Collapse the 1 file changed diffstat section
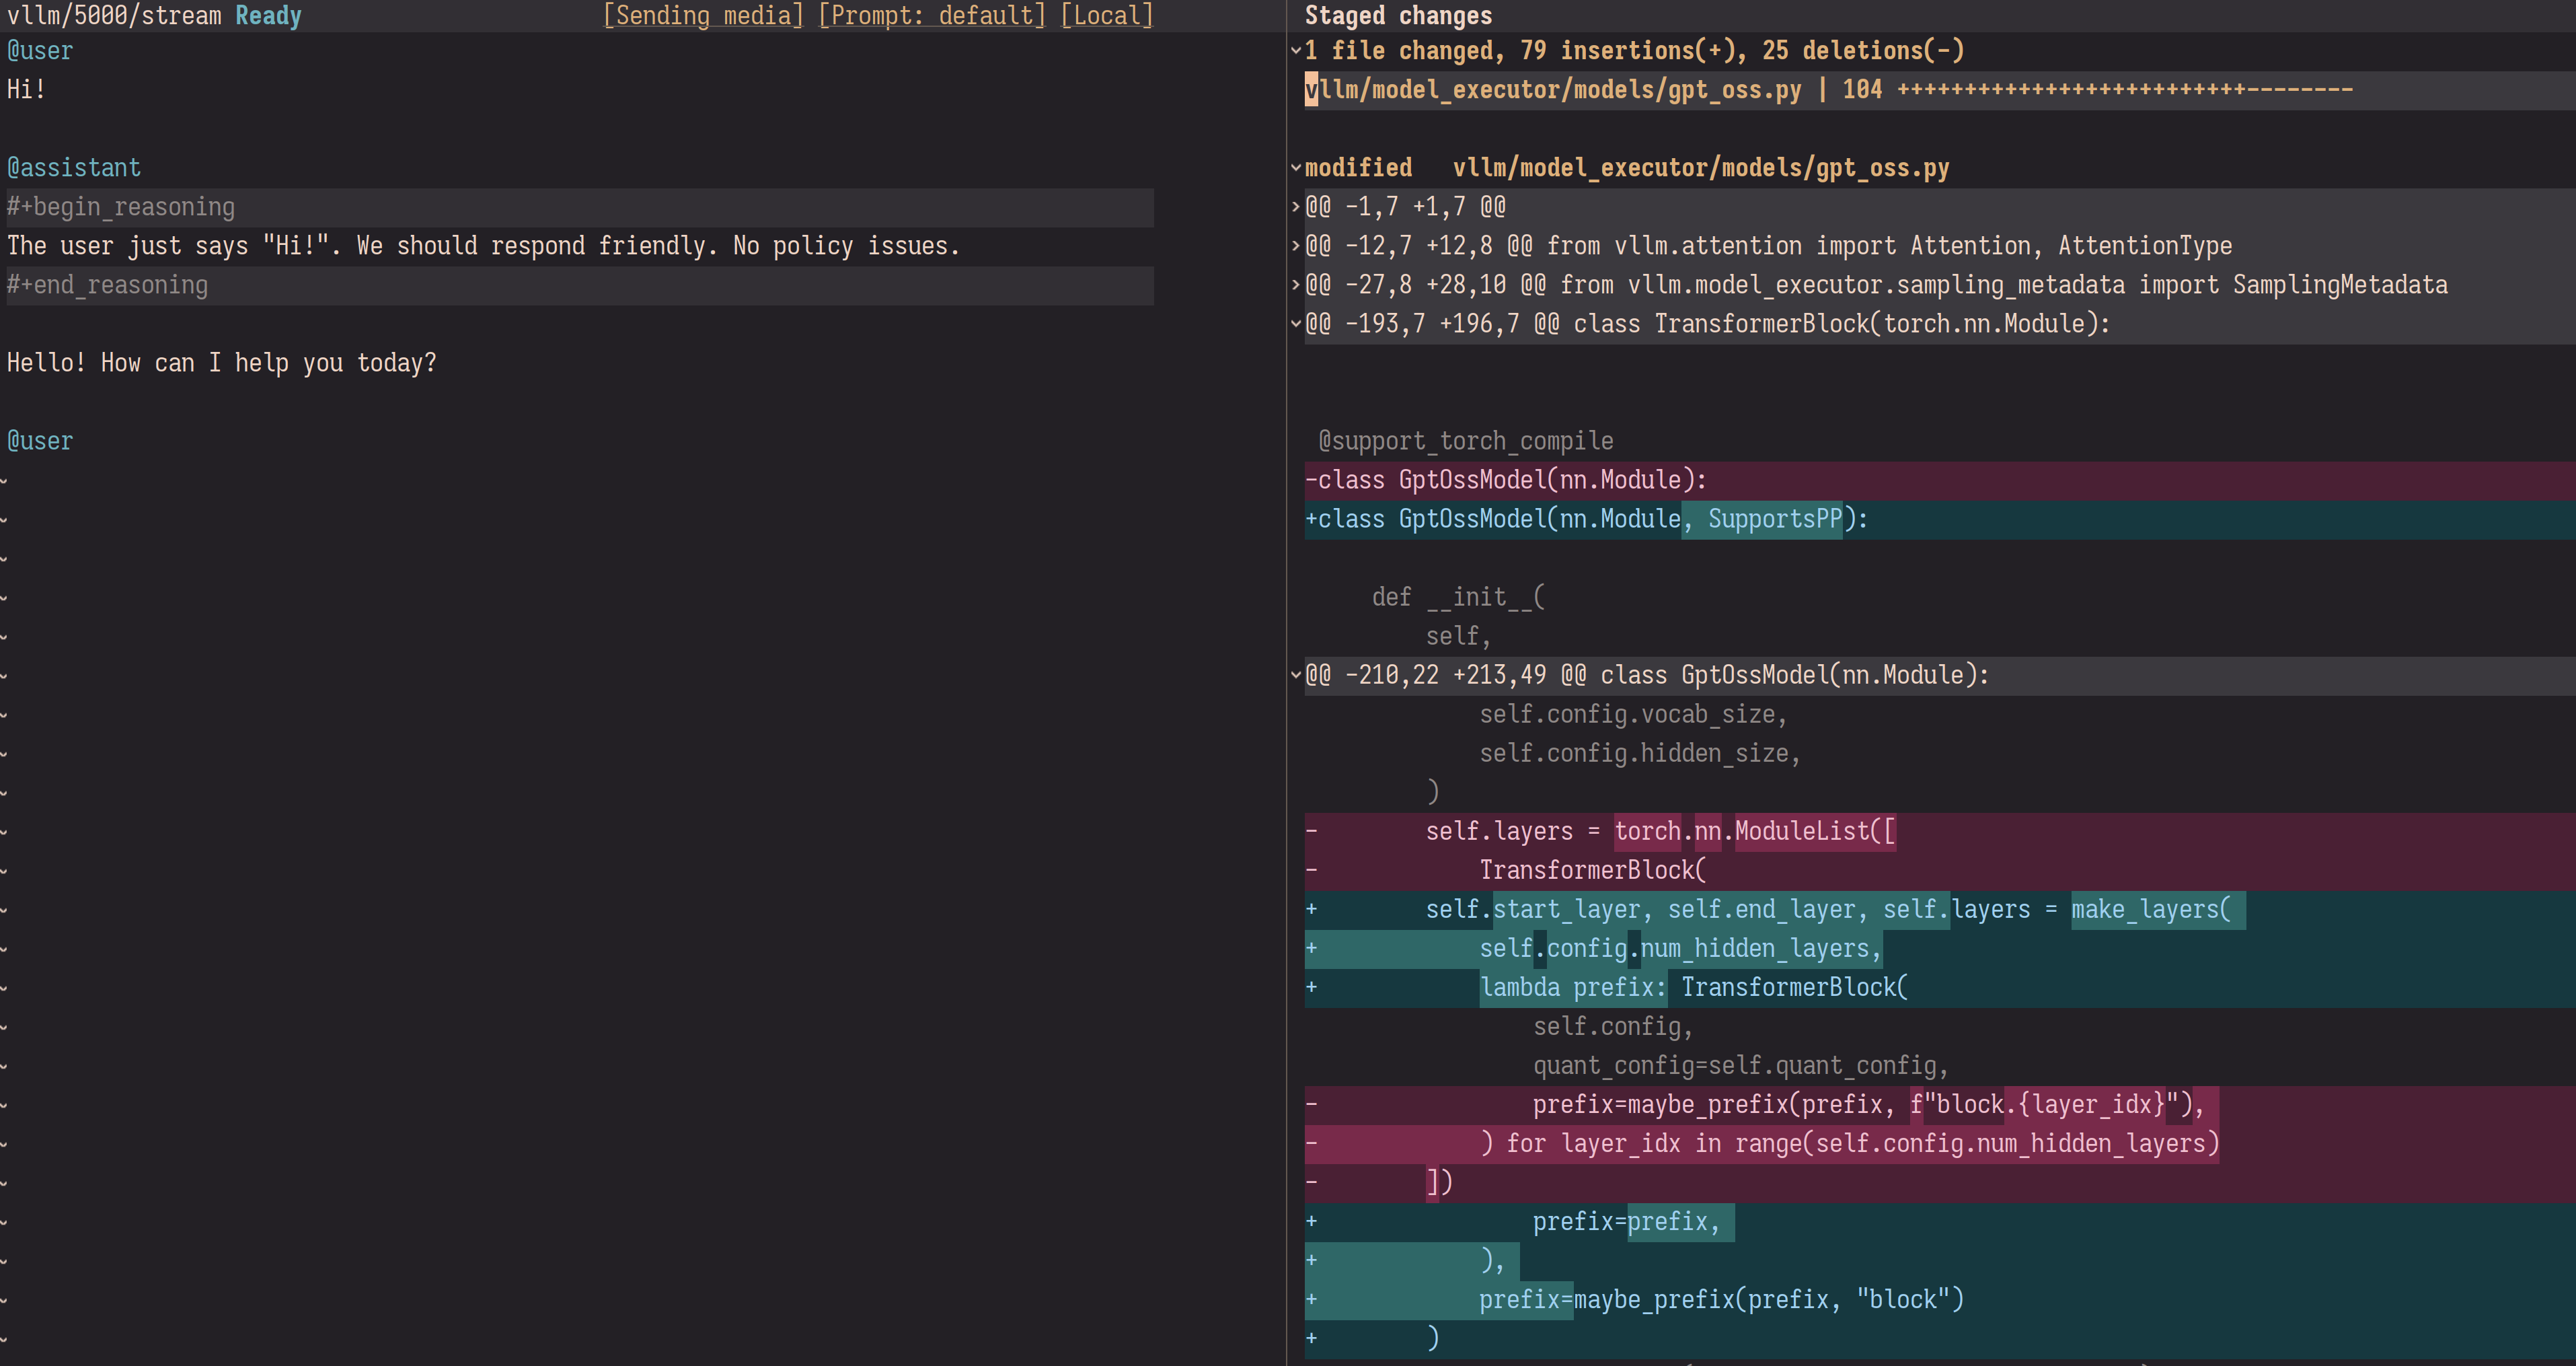The height and width of the screenshot is (1366, 2576). tap(1296, 50)
